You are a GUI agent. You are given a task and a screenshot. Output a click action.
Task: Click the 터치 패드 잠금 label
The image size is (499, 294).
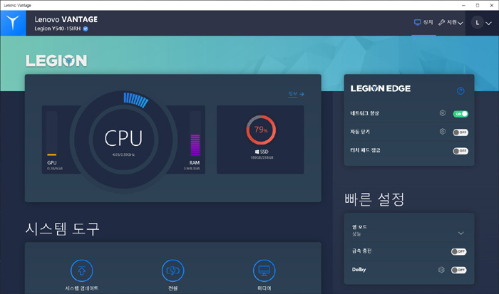[x=365, y=150]
